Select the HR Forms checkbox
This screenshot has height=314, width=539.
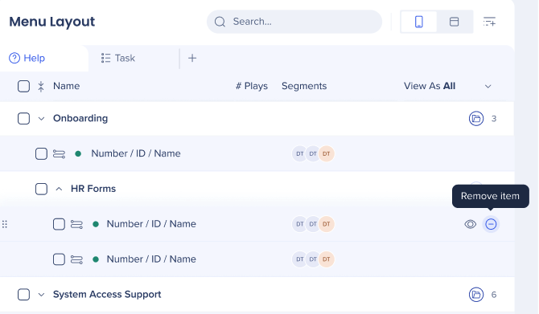(x=41, y=189)
